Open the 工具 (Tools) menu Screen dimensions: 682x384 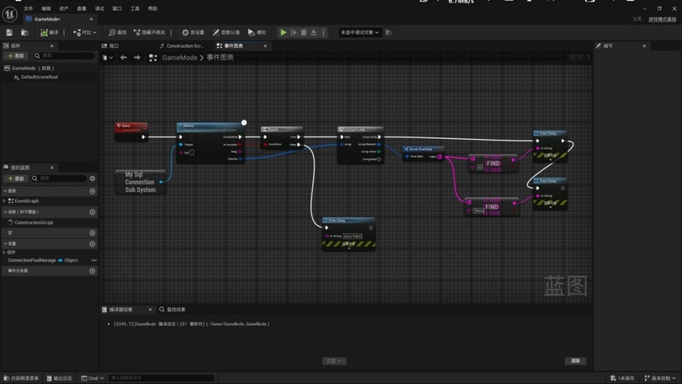135,9
